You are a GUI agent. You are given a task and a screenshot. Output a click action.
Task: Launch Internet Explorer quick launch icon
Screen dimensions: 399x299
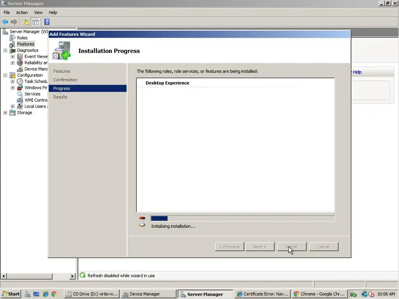click(x=45, y=294)
